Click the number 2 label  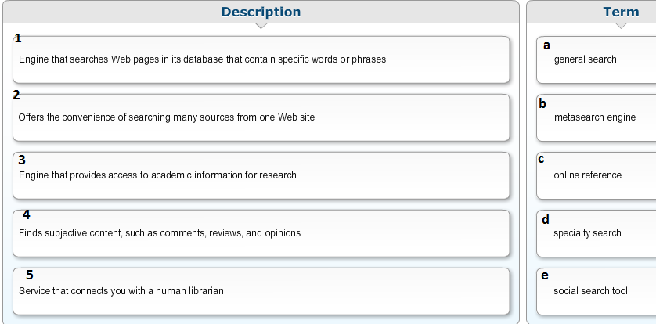tap(16, 95)
